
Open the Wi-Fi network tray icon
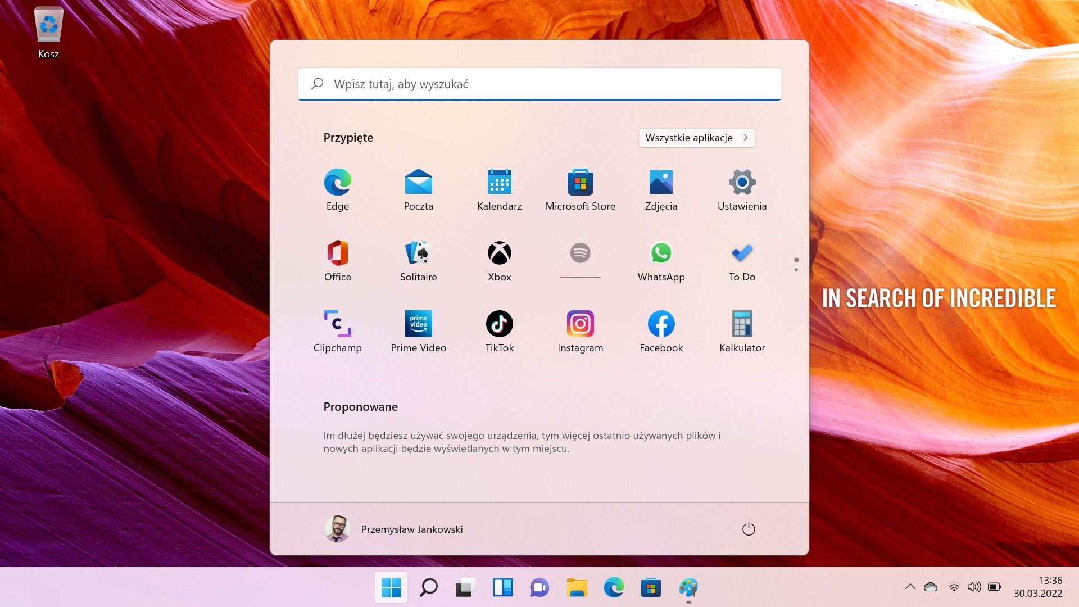[x=954, y=587]
